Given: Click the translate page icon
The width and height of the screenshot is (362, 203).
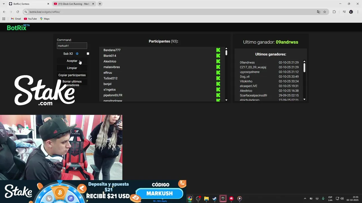Looking at the screenshot, I should (318, 12).
